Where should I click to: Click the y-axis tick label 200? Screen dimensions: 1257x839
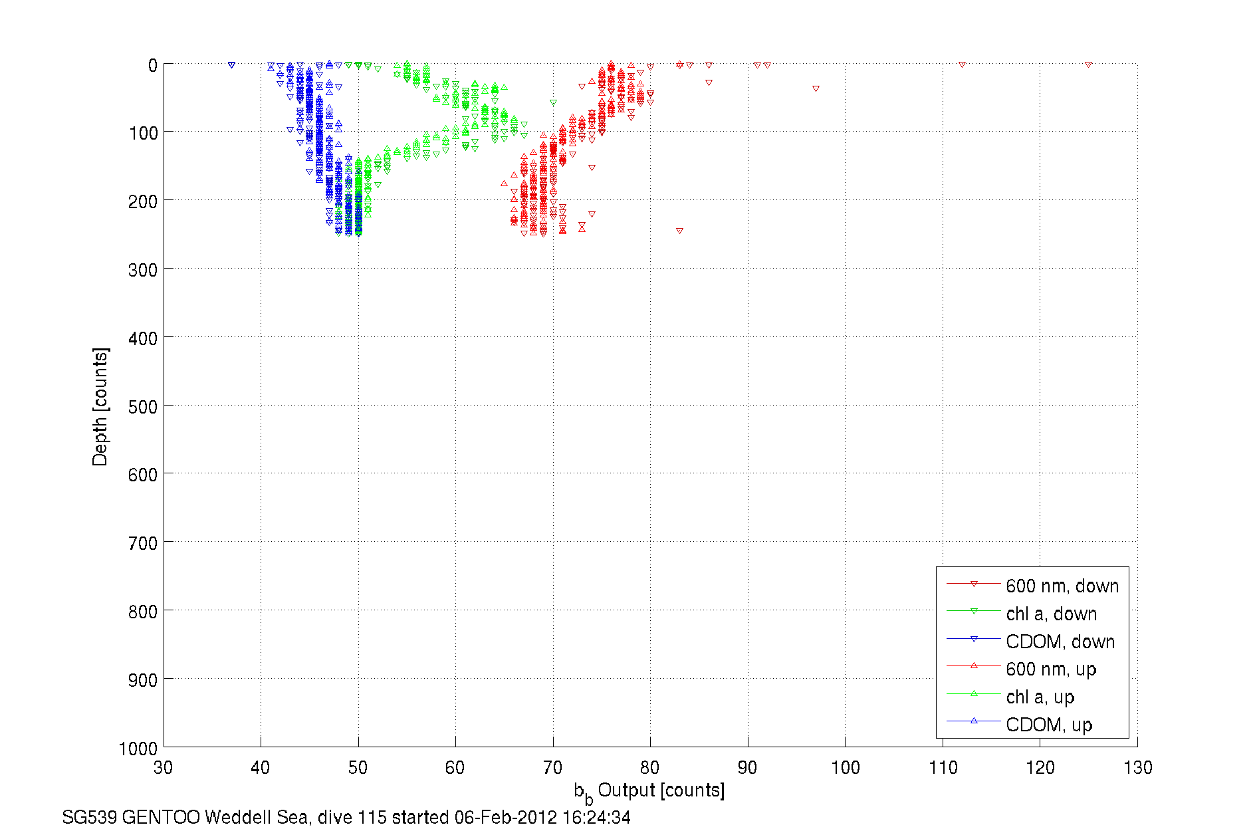(143, 201)
